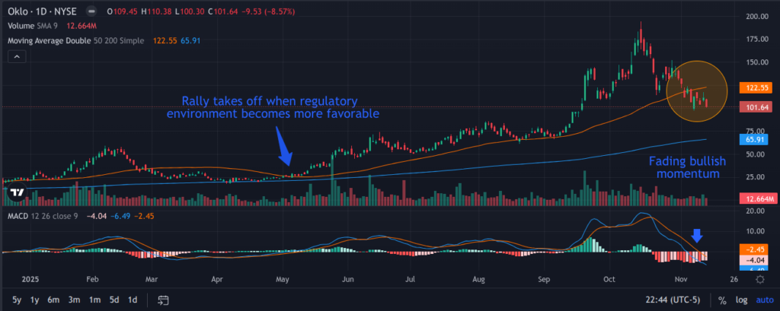Select the orange highlight circle on chart
This screenshot has width=780, height=311.
698,91
